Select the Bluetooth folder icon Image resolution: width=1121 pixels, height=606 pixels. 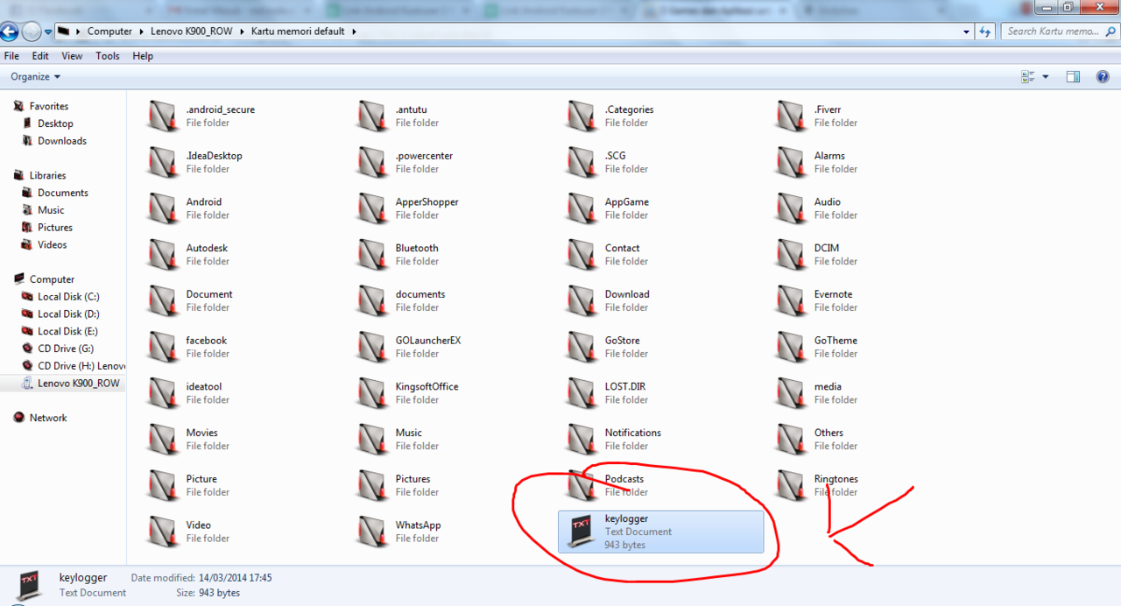(372, 255)
